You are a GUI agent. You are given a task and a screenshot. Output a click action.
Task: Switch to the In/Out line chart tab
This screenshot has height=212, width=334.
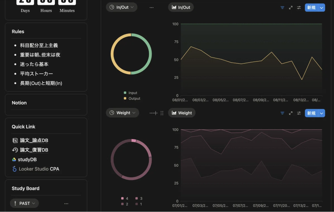click(181, 7)
